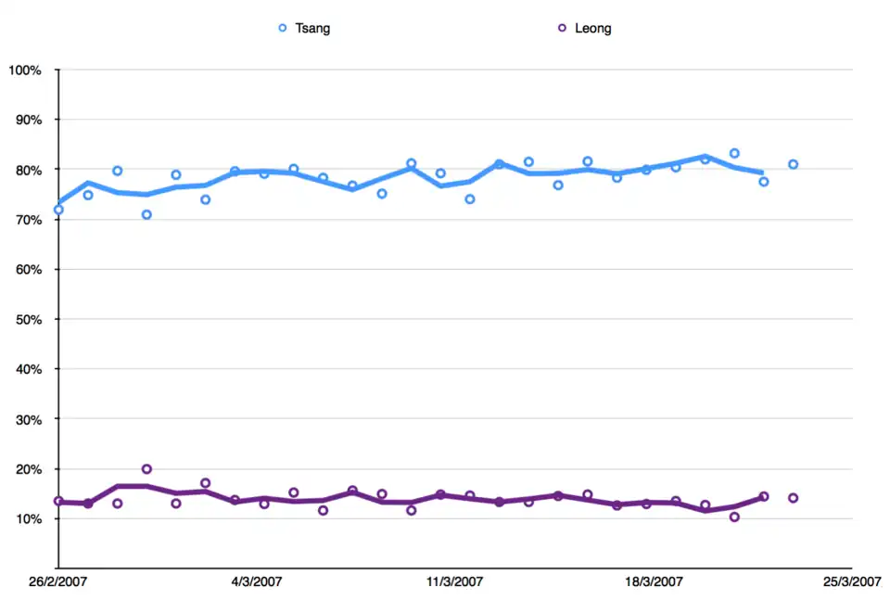Select the 26/2/2007 date label
890x600 pixels.
point(58,582)
